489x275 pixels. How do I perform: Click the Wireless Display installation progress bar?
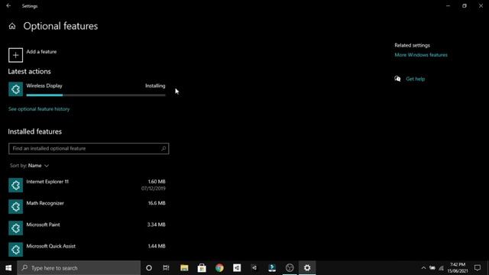(96, 95)
